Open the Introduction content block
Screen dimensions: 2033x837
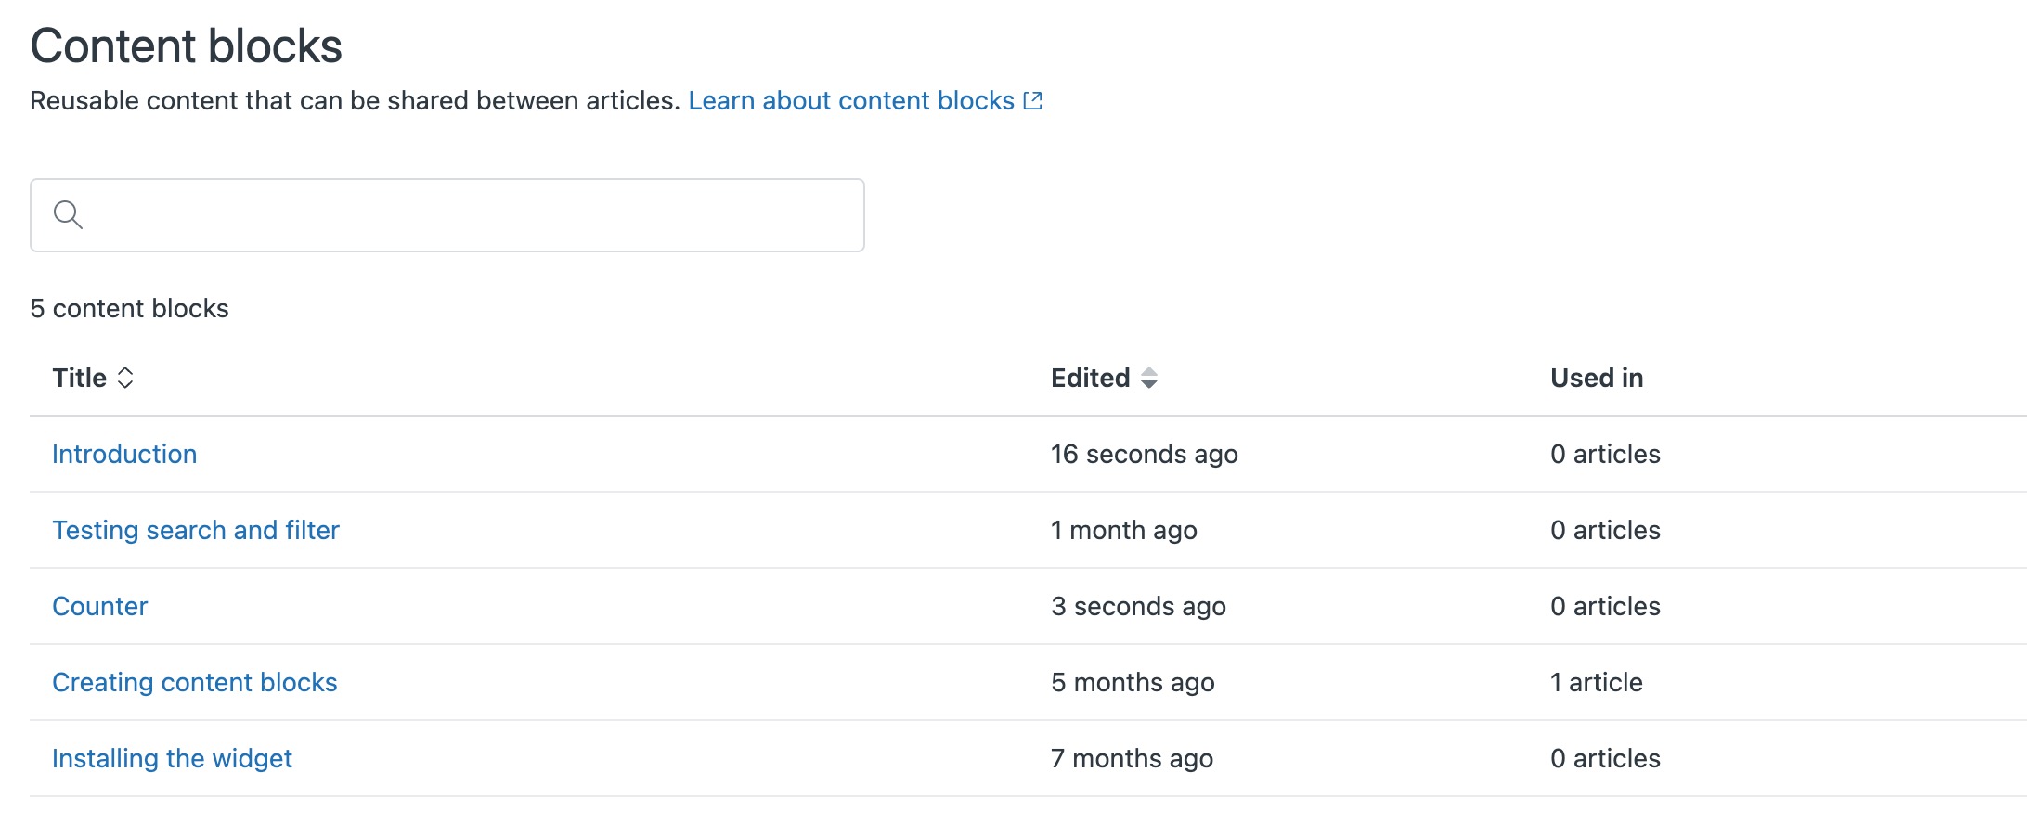point(124,454)
